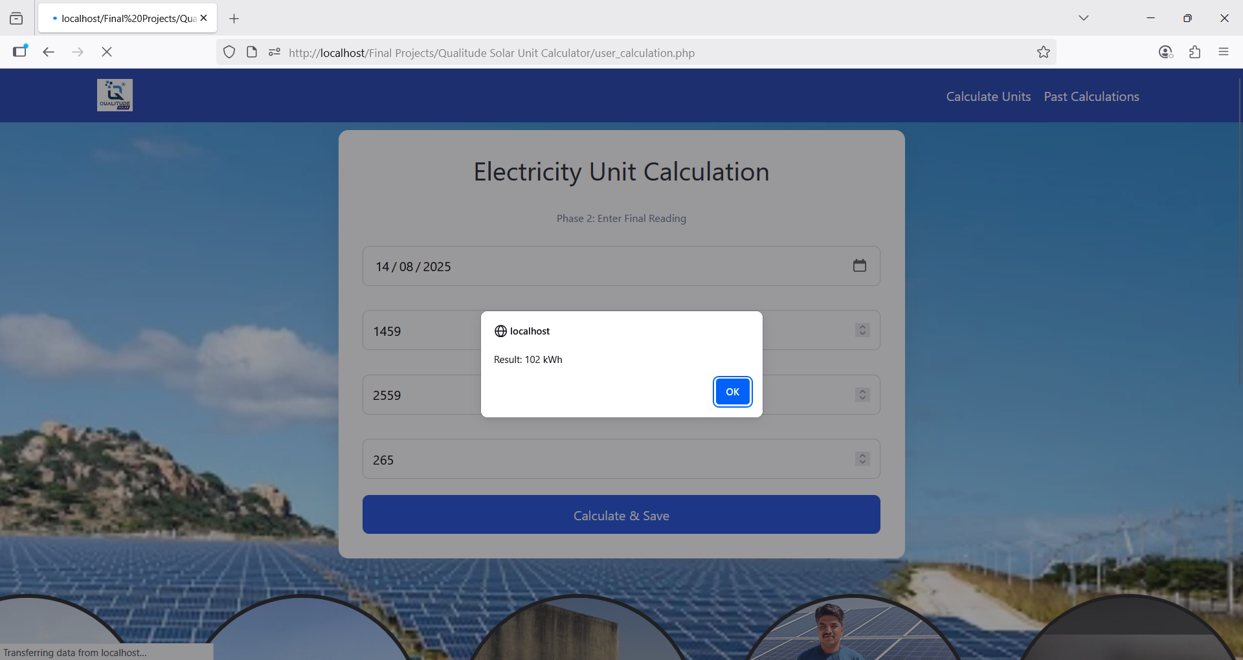The width and height of the screenshot is (1243, 660).
Task: Open Past Calculations nav link
Action: 1091,96
